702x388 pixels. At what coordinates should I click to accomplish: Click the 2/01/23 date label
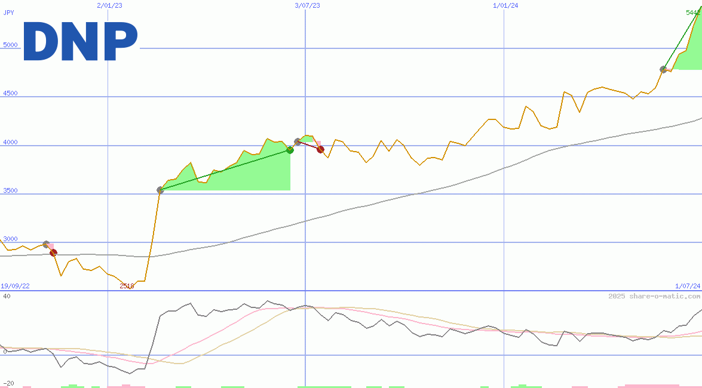(110, 5)
